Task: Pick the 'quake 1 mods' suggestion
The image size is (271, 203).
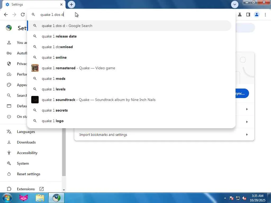Action: click(130, 79)
